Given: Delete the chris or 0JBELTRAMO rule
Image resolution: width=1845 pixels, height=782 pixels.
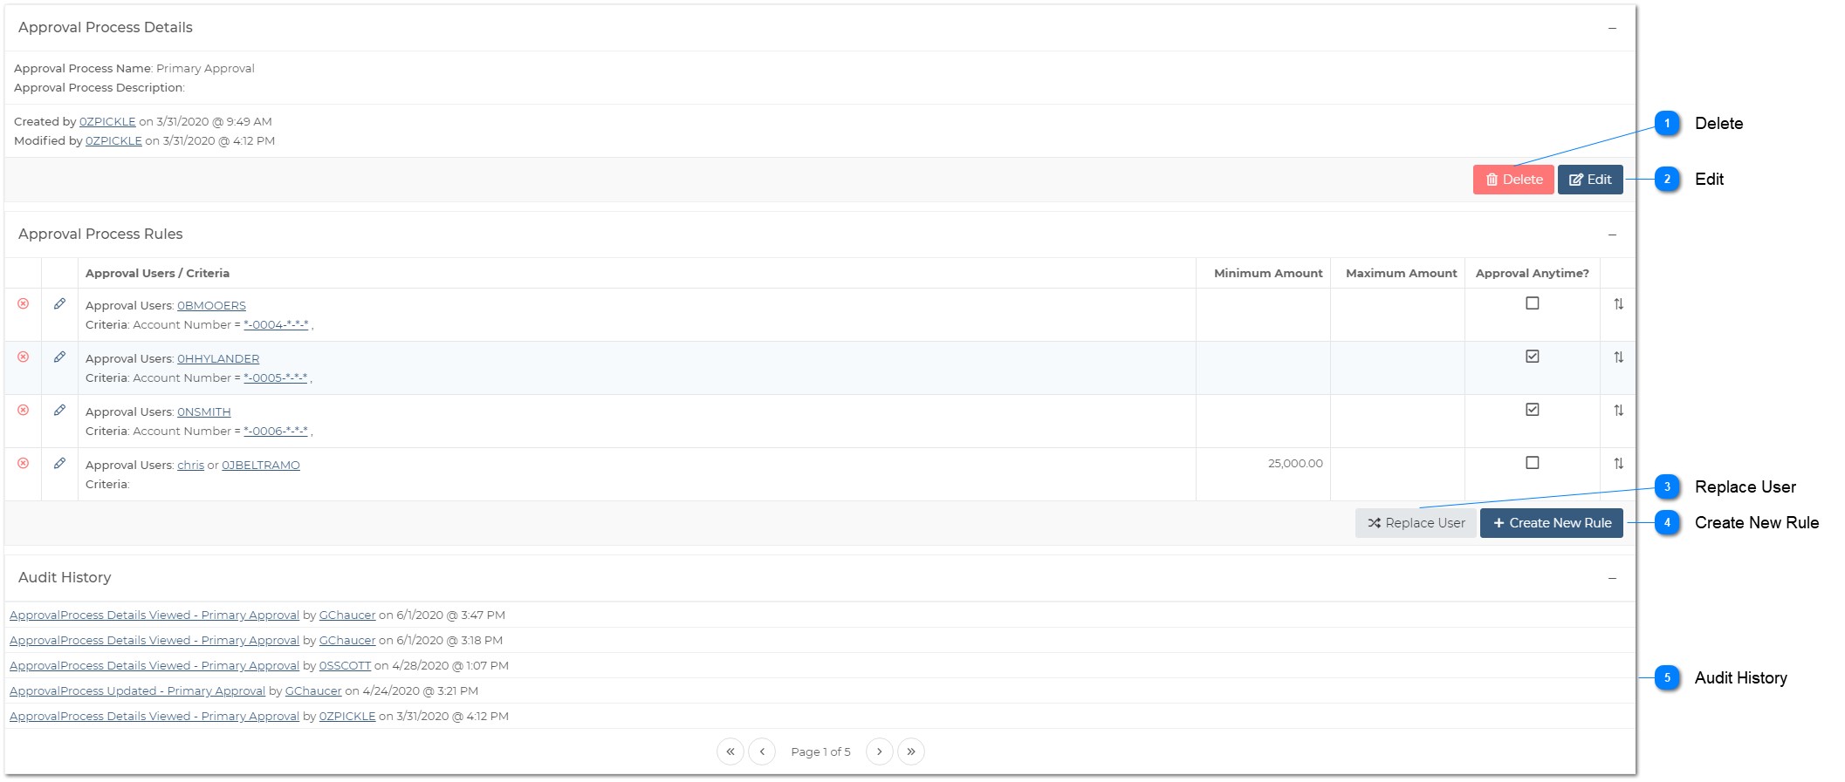Looking at the screenshot, I should (x=24, y=463).
